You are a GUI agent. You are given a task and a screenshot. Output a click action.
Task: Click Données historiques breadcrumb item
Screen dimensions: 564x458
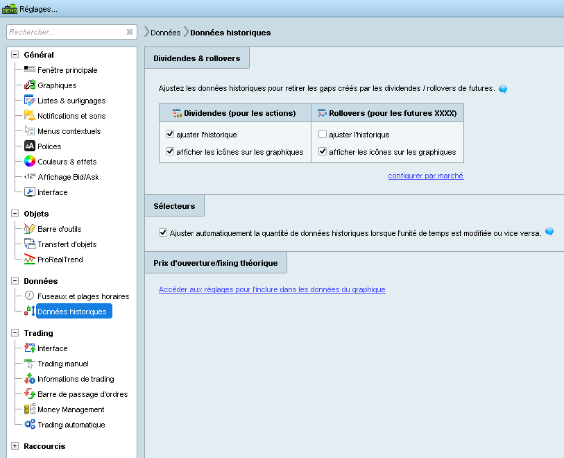point(230,33)
